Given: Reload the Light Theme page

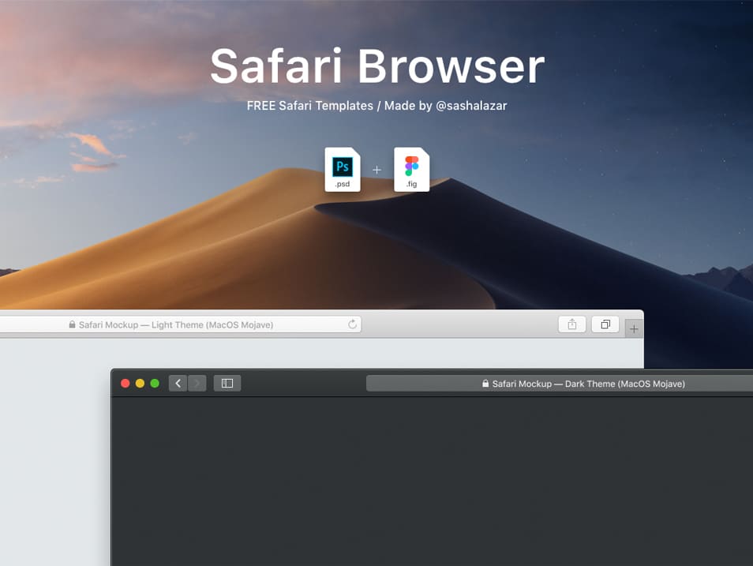Looking at the screenshot, I should (x=352, y=324).
